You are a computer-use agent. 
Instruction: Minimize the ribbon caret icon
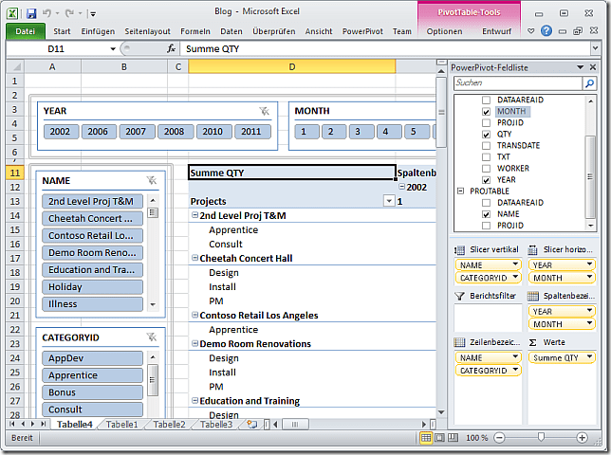pos(530,30)
